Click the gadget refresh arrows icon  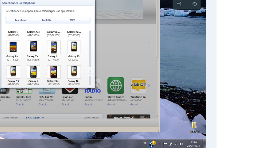(195, 4)
